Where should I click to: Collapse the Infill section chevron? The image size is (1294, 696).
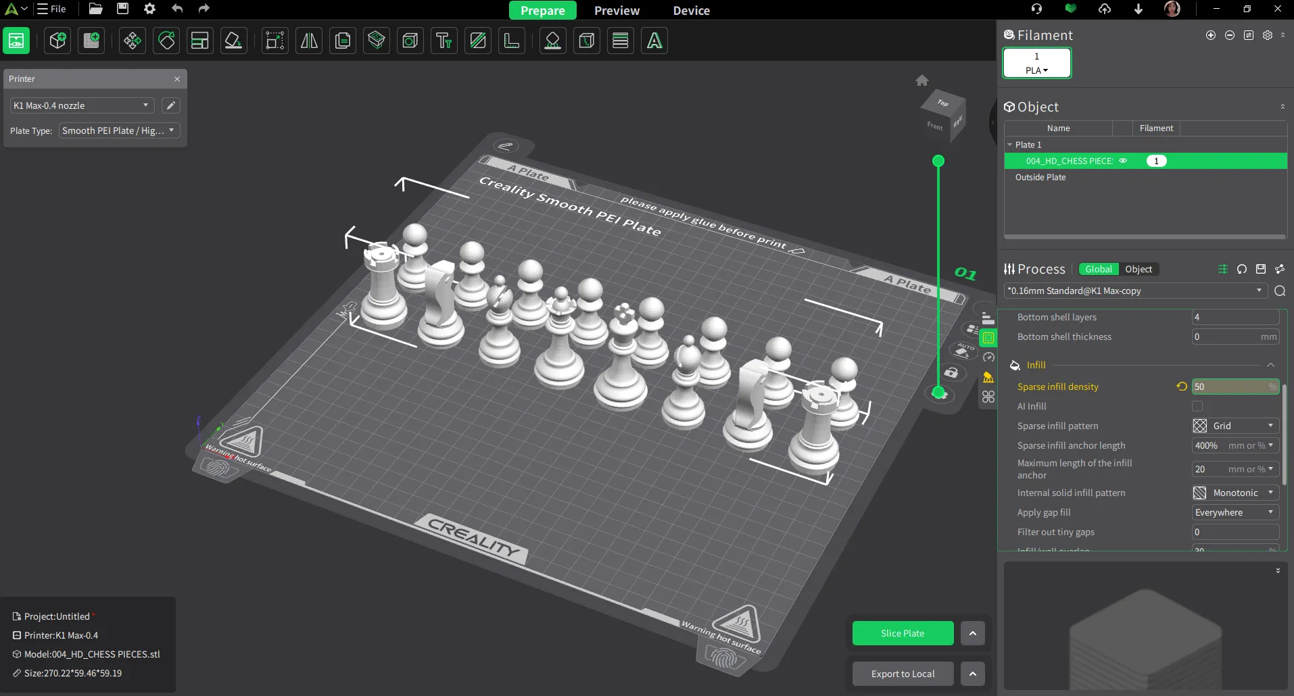pyautogui.click(x=1270, y=365)
